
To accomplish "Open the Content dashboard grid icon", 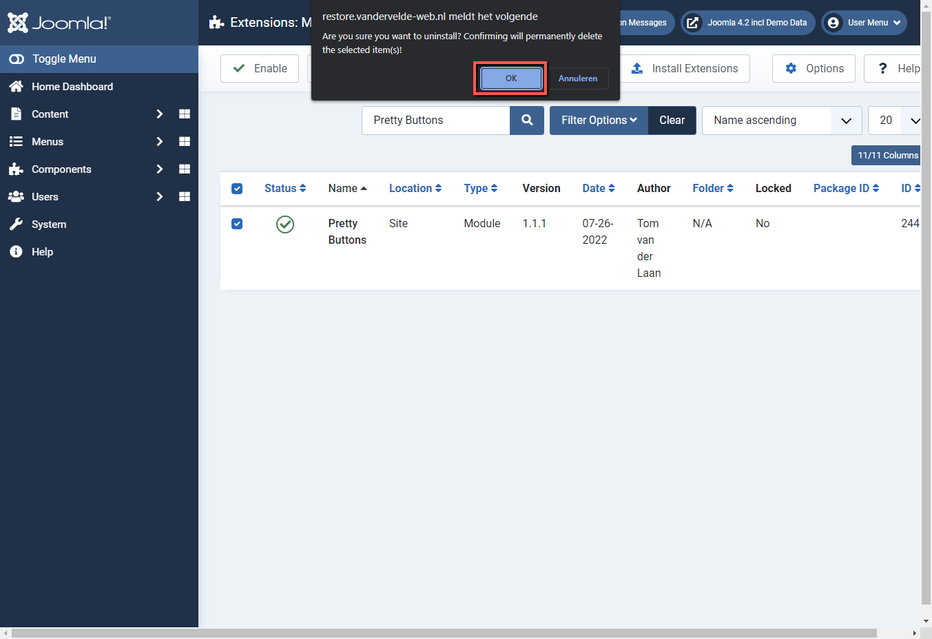I will tap(184, 114).
